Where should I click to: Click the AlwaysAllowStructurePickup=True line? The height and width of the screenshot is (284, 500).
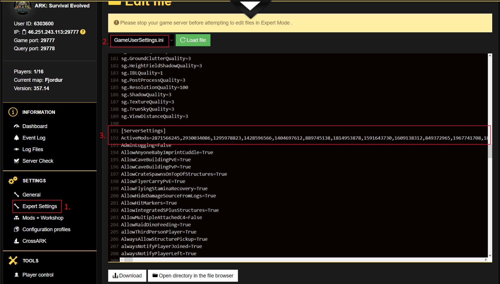pyautogui.click(x=164, y=239)
